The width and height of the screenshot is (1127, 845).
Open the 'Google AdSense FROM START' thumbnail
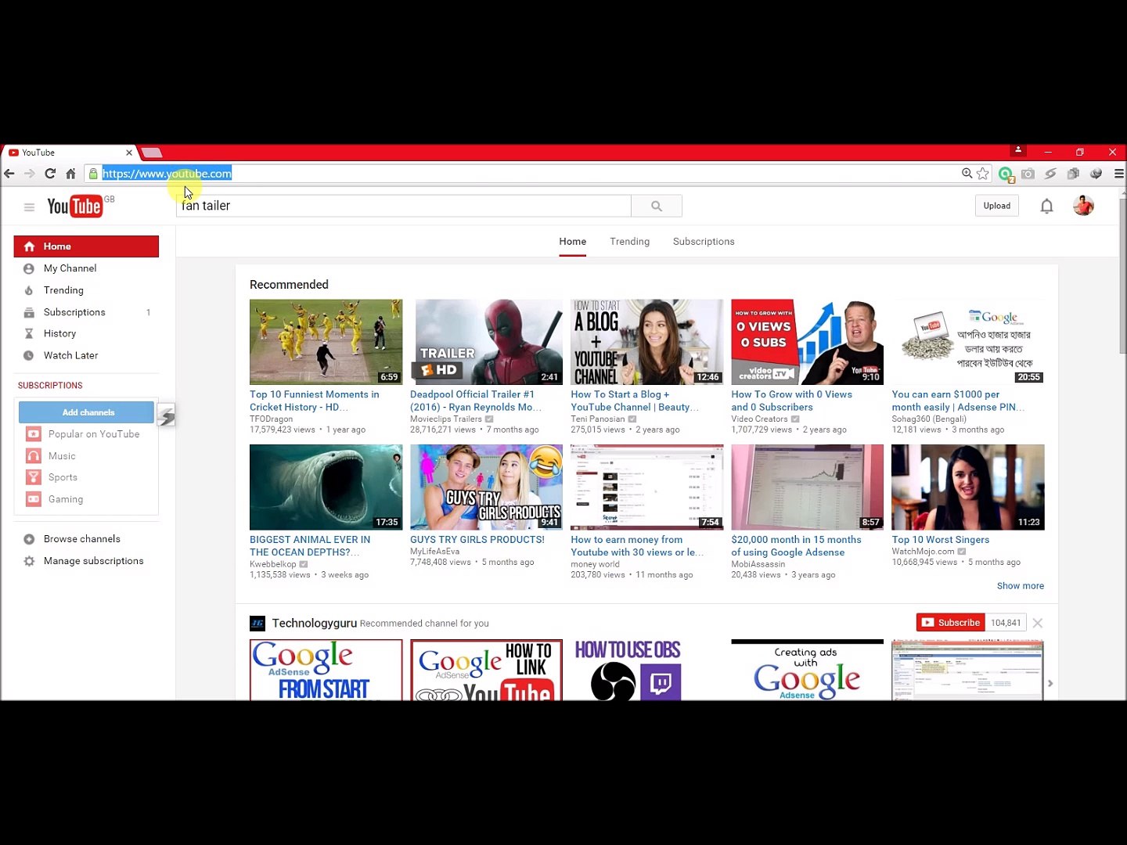pyautogui.click(x=326, y=670)
